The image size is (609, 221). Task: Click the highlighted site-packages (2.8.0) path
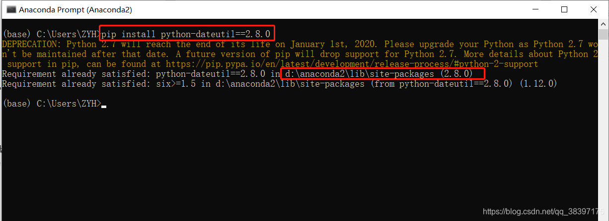tap(383, 74)
